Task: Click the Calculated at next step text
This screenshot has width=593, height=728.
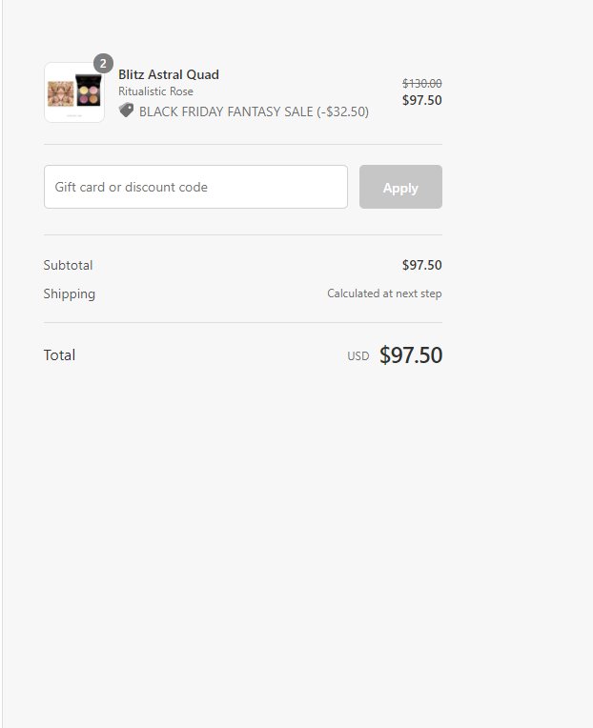Action: click(x=384, y=293)
